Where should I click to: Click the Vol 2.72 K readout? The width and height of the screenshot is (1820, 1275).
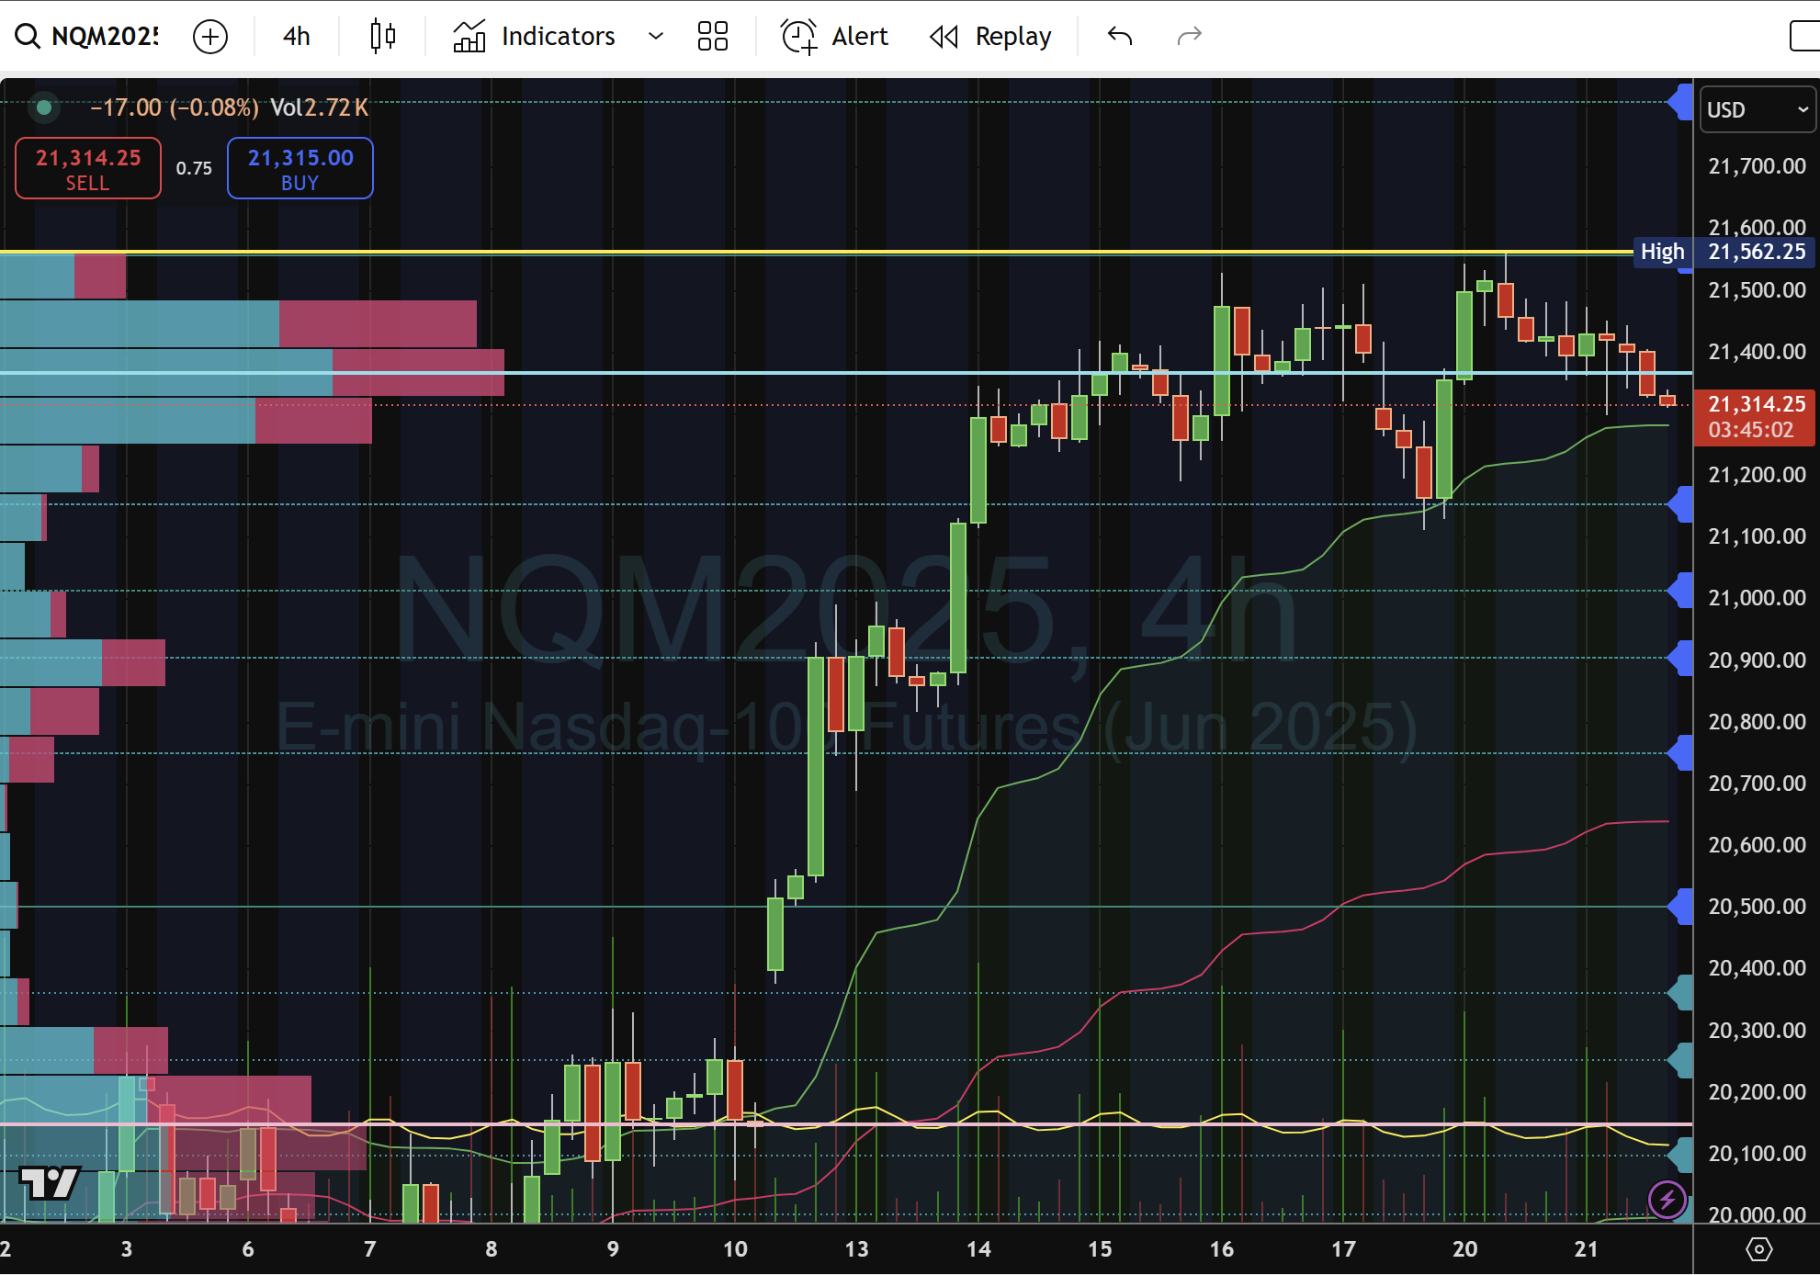click(x=319, y=107)
